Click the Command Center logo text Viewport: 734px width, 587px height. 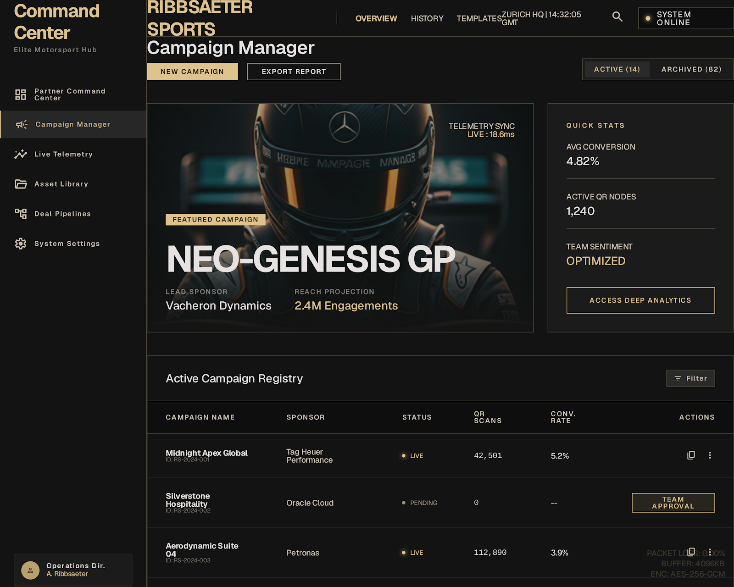pos(56,22)
